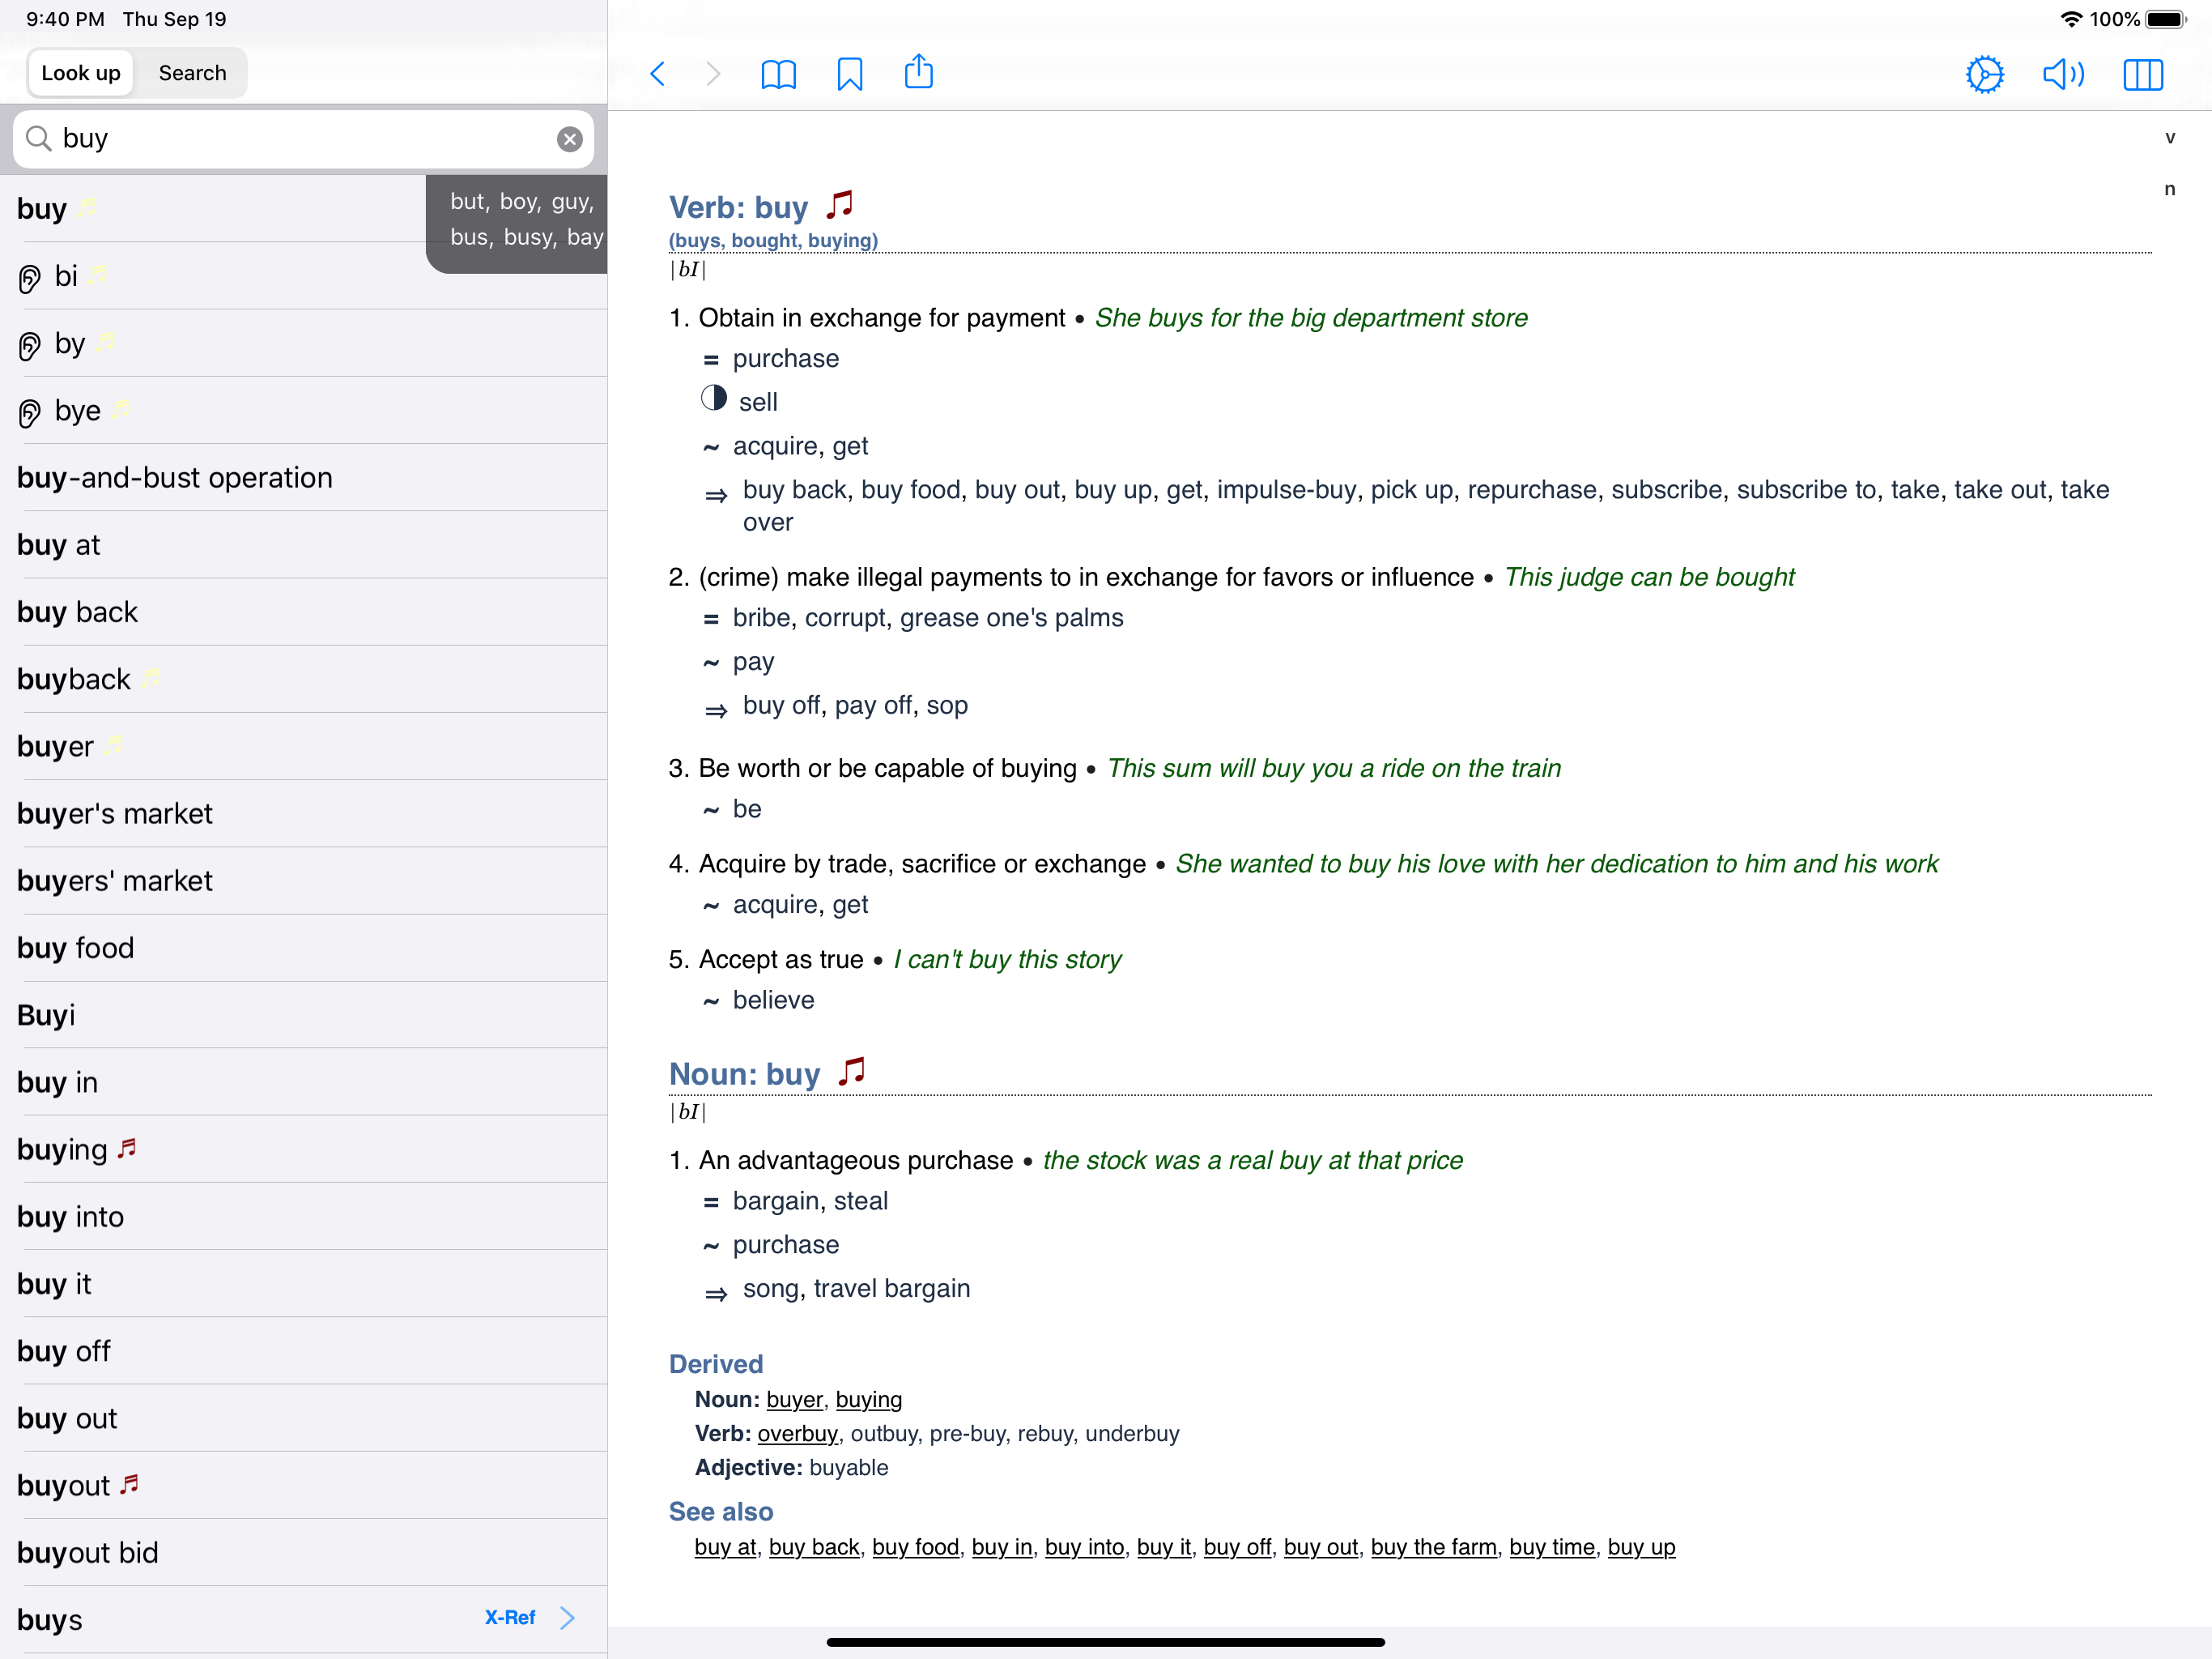Image resolution: width=2212 pixels, height=1659 pixels.
Task: Switch to Search mode
Action: (192, 73)
